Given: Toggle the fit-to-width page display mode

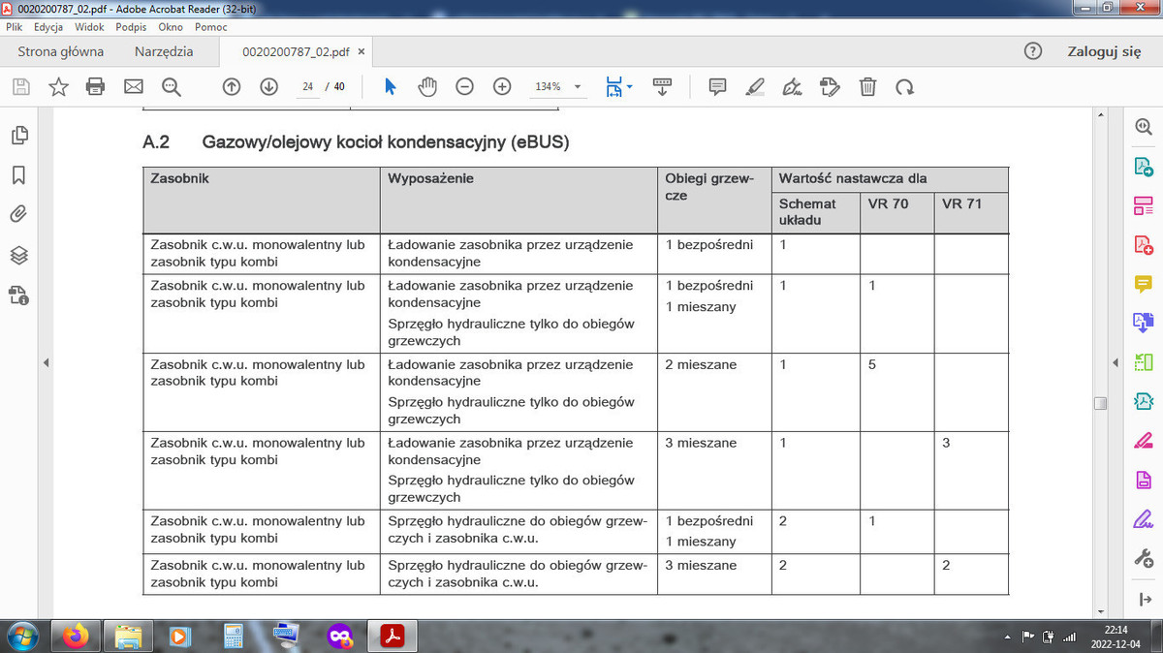Looking at the screenshot, I should [614, 86].
